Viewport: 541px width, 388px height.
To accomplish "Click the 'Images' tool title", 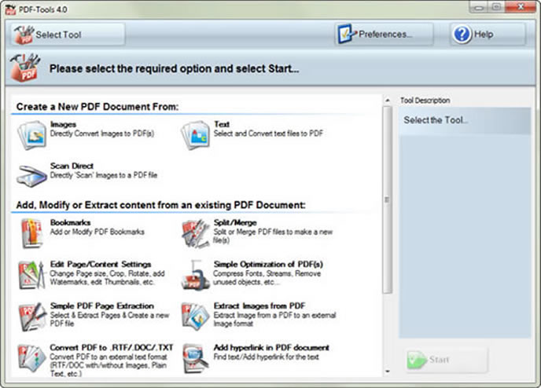I will (x=63, y=124).
